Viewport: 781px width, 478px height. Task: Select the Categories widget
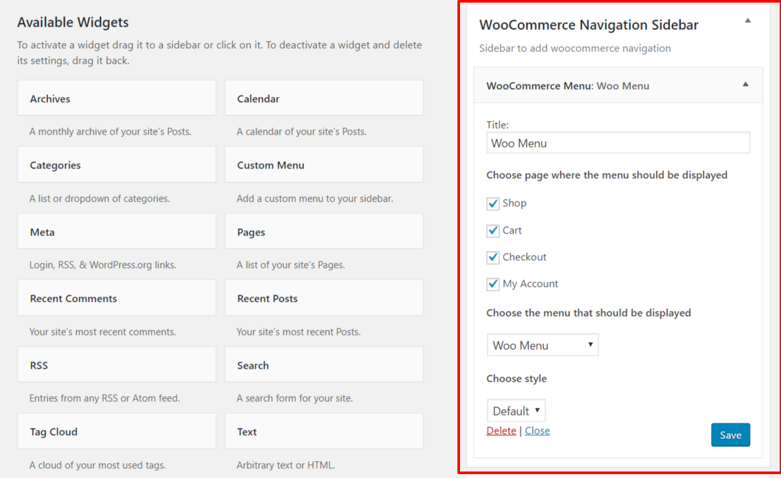pyautogui.click(x=116, y=165)
